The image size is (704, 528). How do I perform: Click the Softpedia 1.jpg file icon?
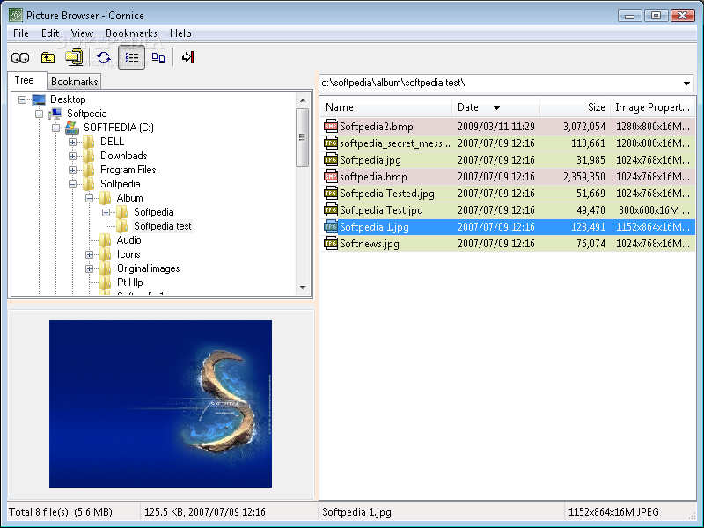(331, 227)
